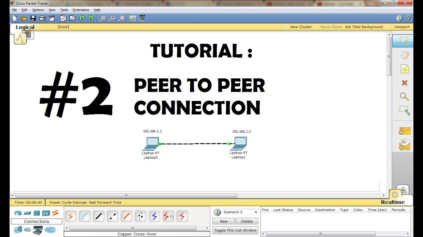
Task: Choose the Phone cable connection
Action: coord(140,216)
